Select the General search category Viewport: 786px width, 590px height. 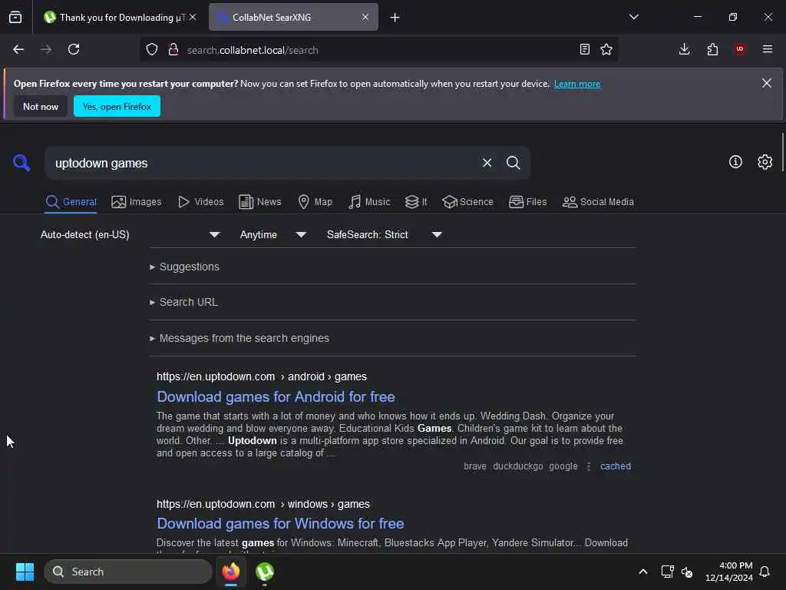point(71,202)
